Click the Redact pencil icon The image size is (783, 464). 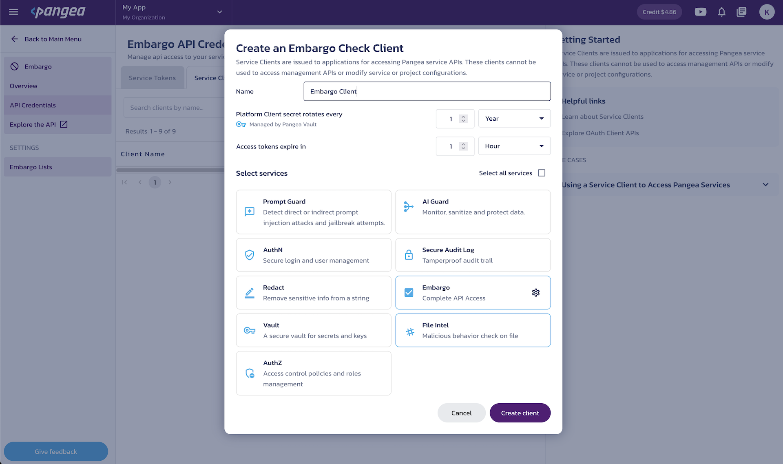(x=250, y=293)
